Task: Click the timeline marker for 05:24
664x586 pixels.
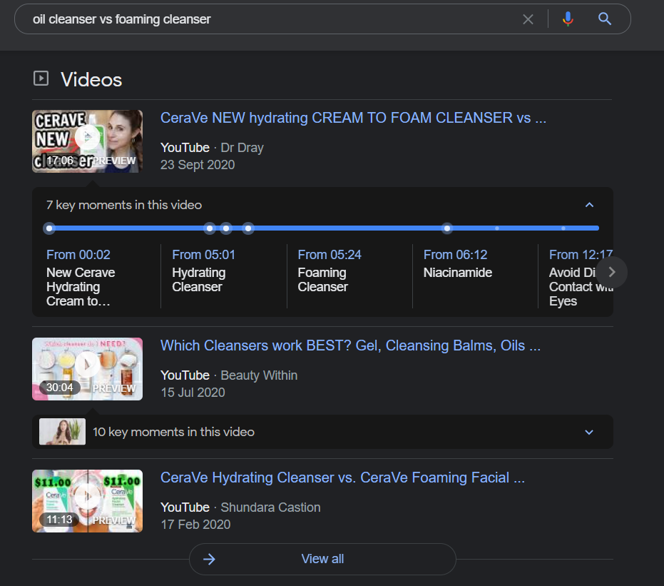Action: (226, 228)
